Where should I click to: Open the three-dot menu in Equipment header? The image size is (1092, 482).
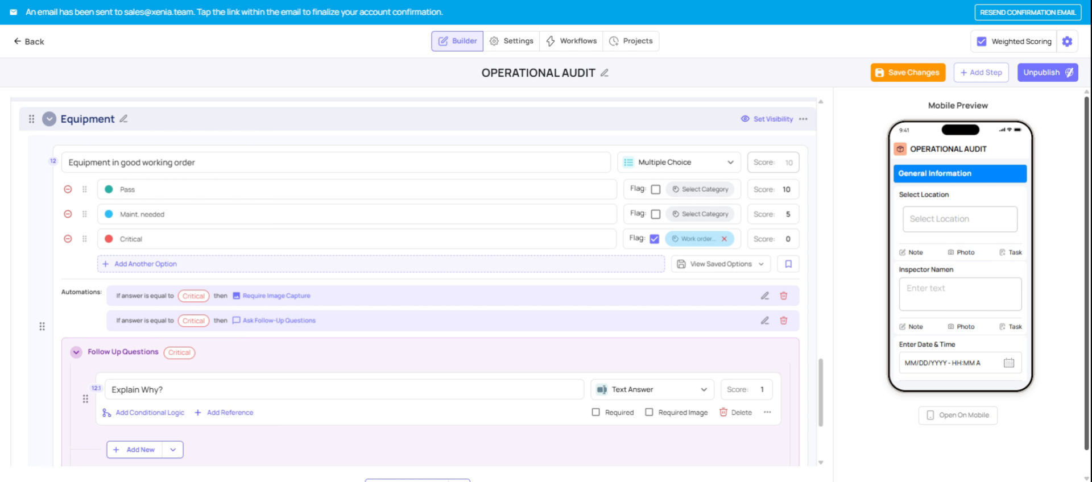point(803,119)
